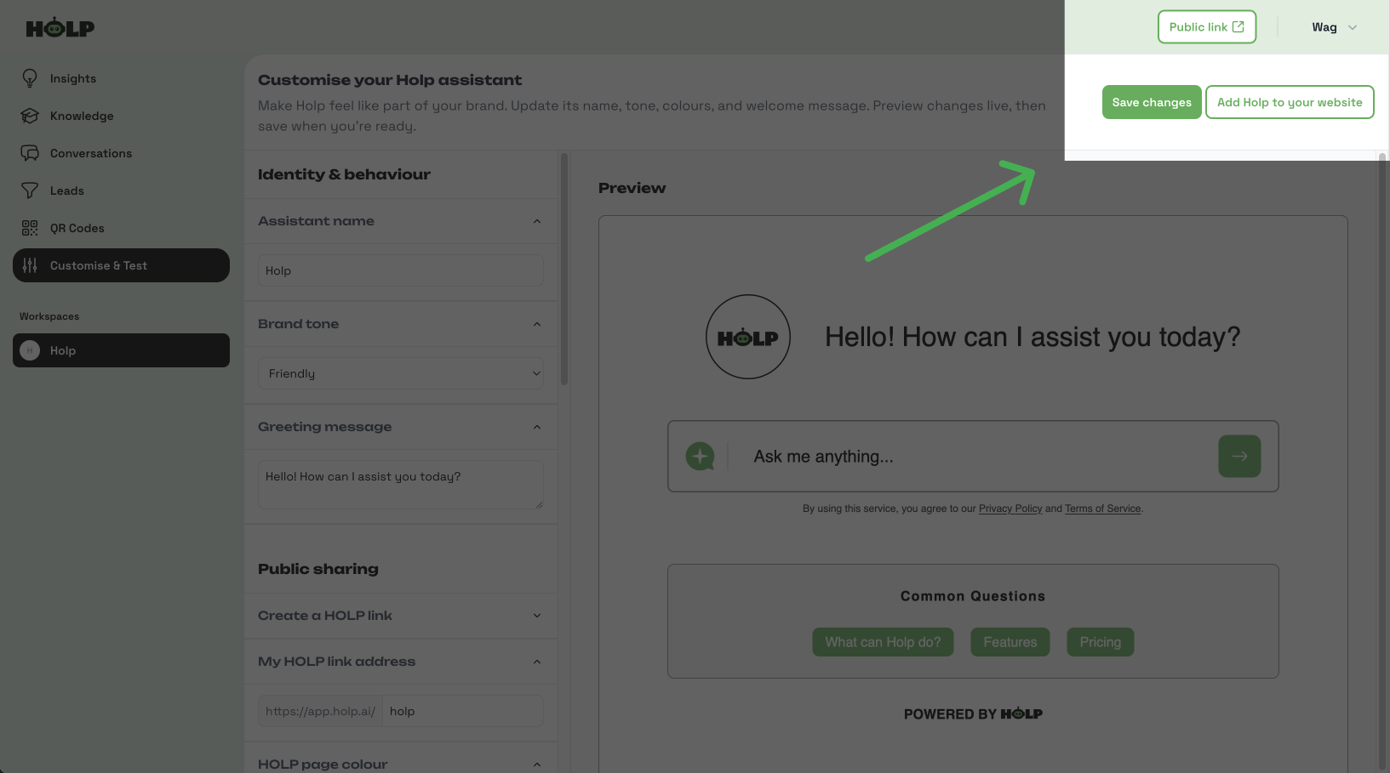Click the Insights lightbulb icon

(x=30, y=78)
